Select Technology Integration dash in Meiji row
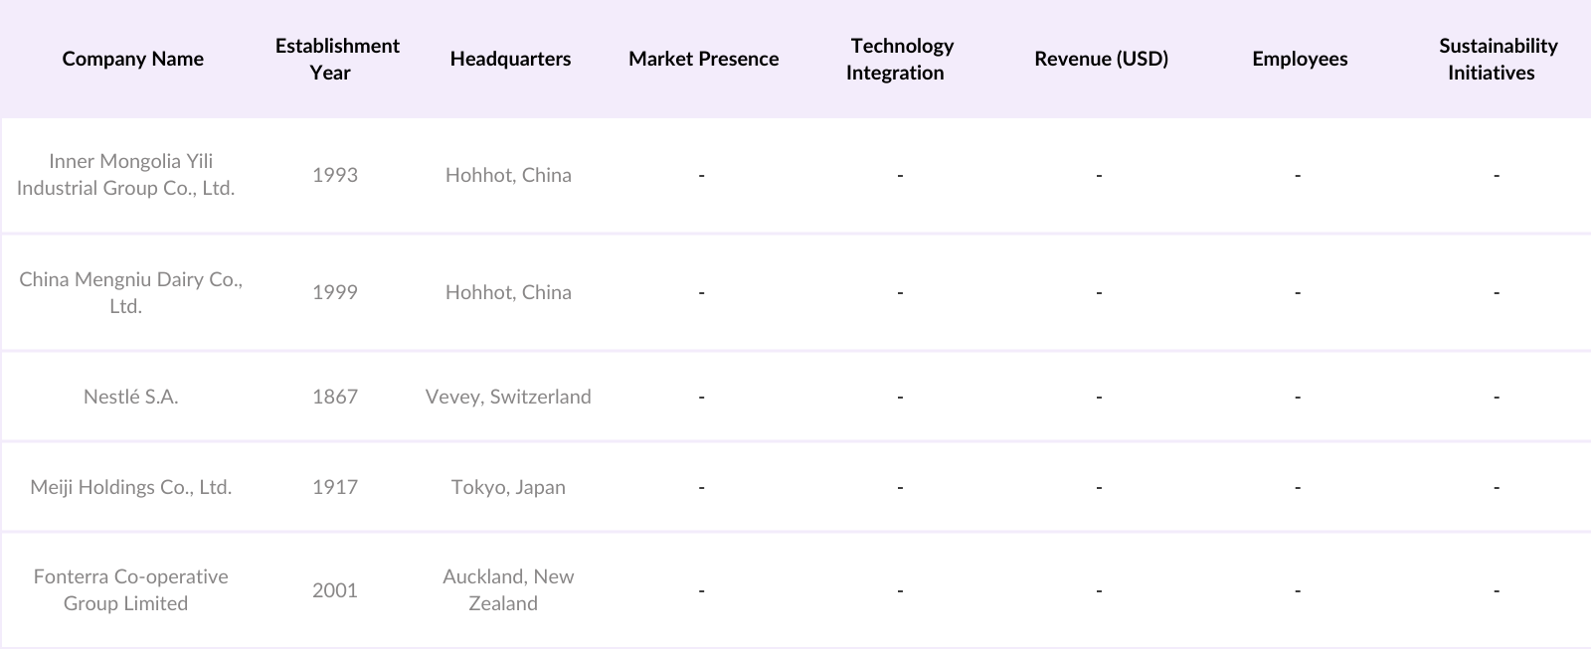1591x649 pixels. tap(900, 487)
